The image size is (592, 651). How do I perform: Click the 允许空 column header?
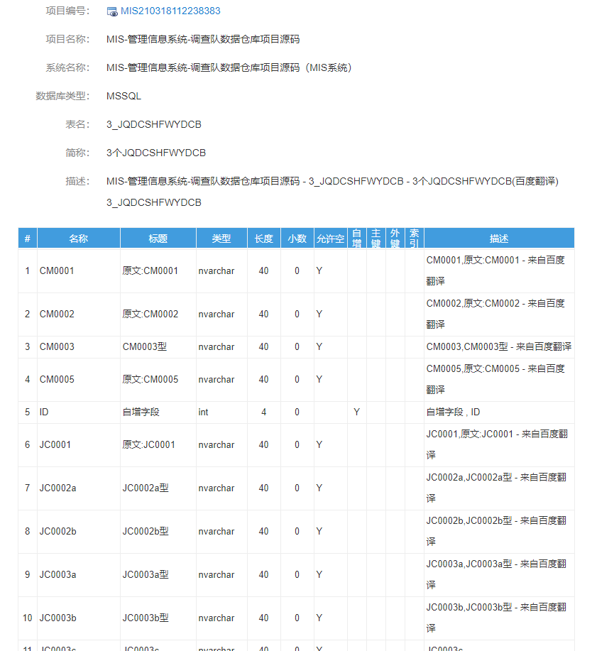331,239
